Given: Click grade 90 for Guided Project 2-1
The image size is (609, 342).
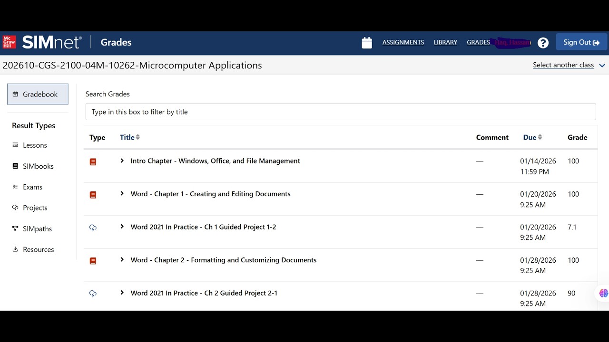Looking at the screenshot, I should click(x=571, y=293).
